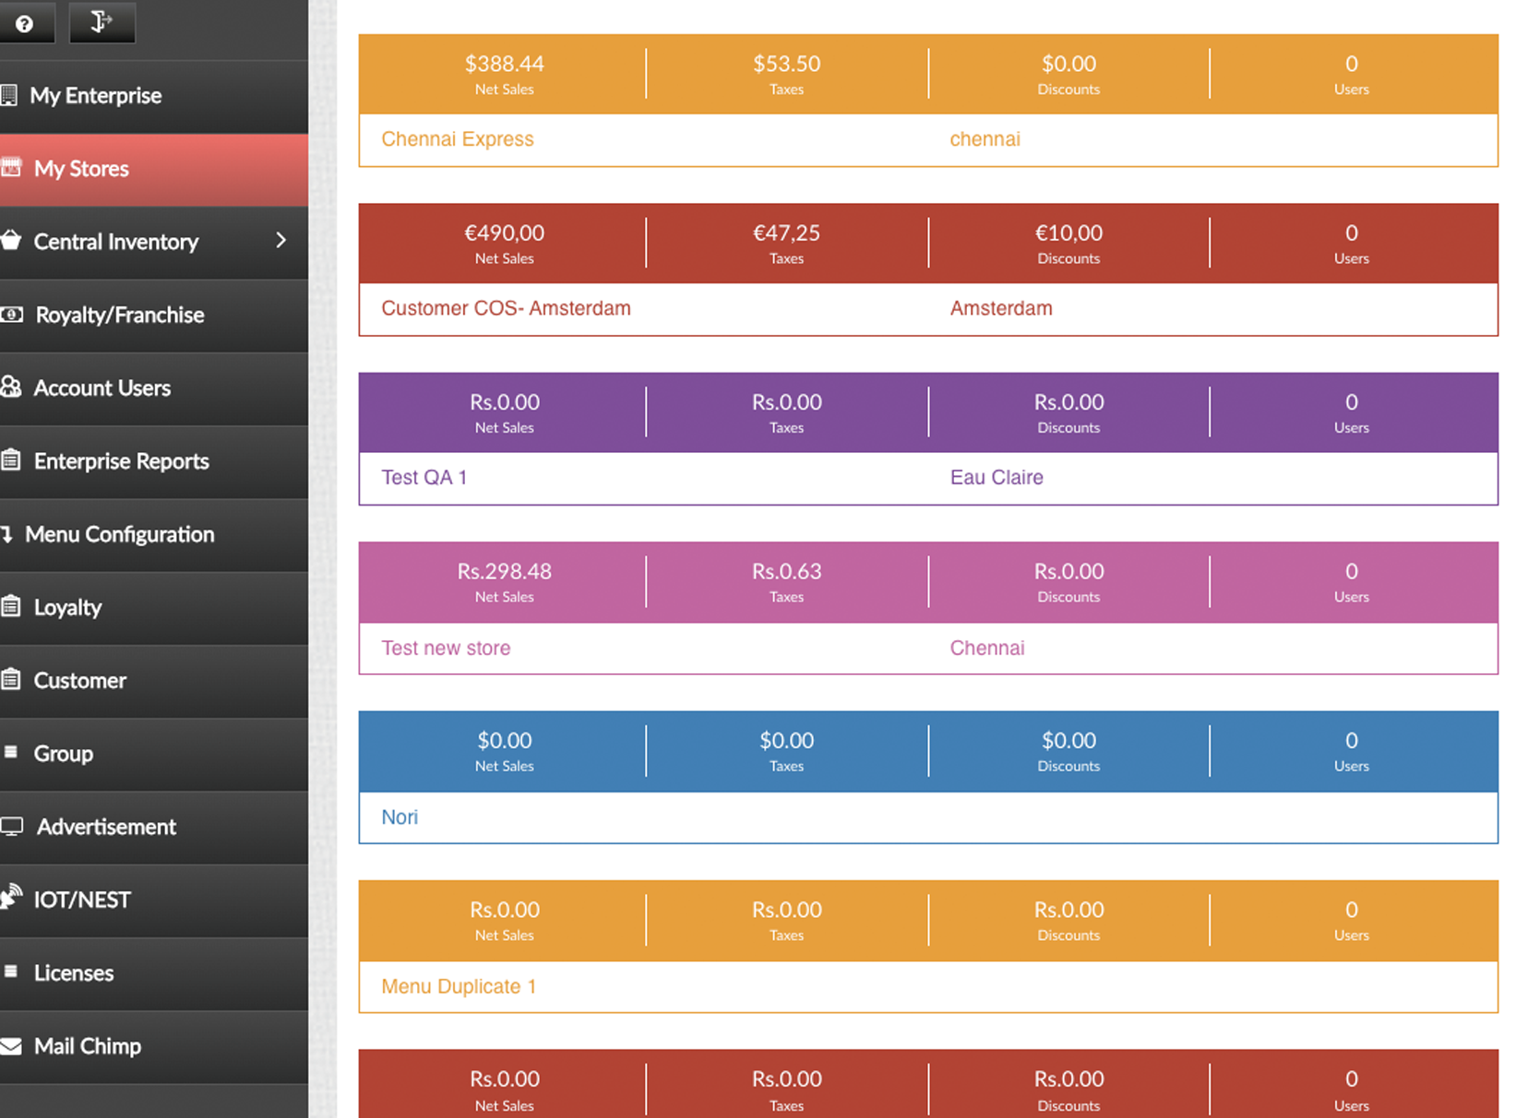Click the Users count of Test QA 1
This screenshot has width=1528, height=1118.
[x=1351, y=402]
